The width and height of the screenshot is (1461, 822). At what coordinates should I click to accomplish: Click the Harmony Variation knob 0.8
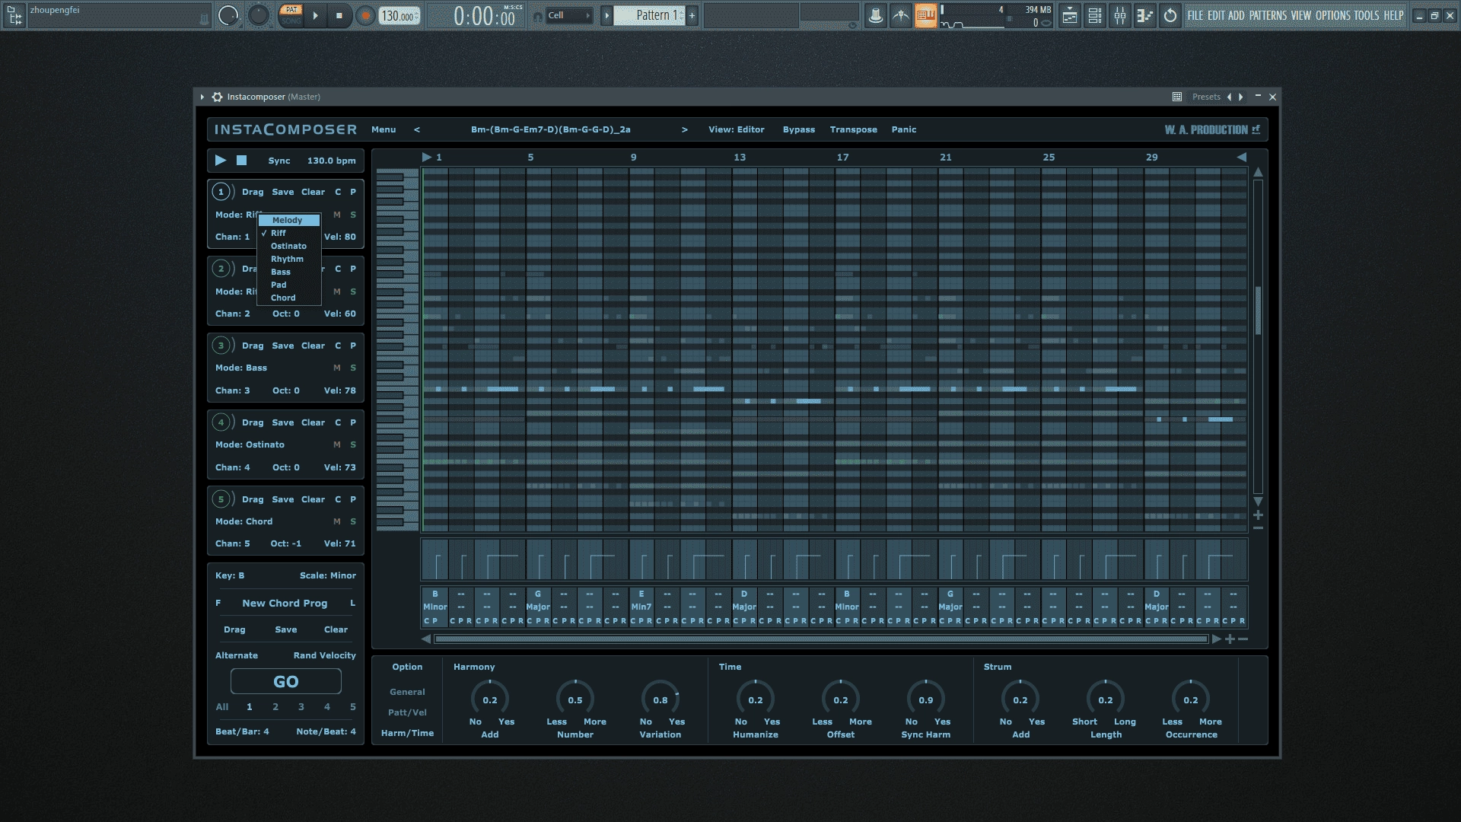660,699
